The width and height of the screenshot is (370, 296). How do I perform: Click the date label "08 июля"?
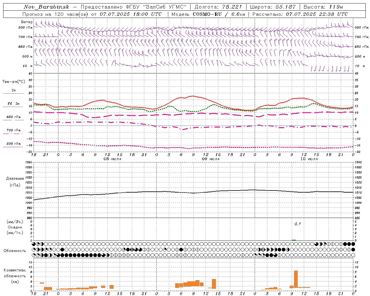coord(112,159)
